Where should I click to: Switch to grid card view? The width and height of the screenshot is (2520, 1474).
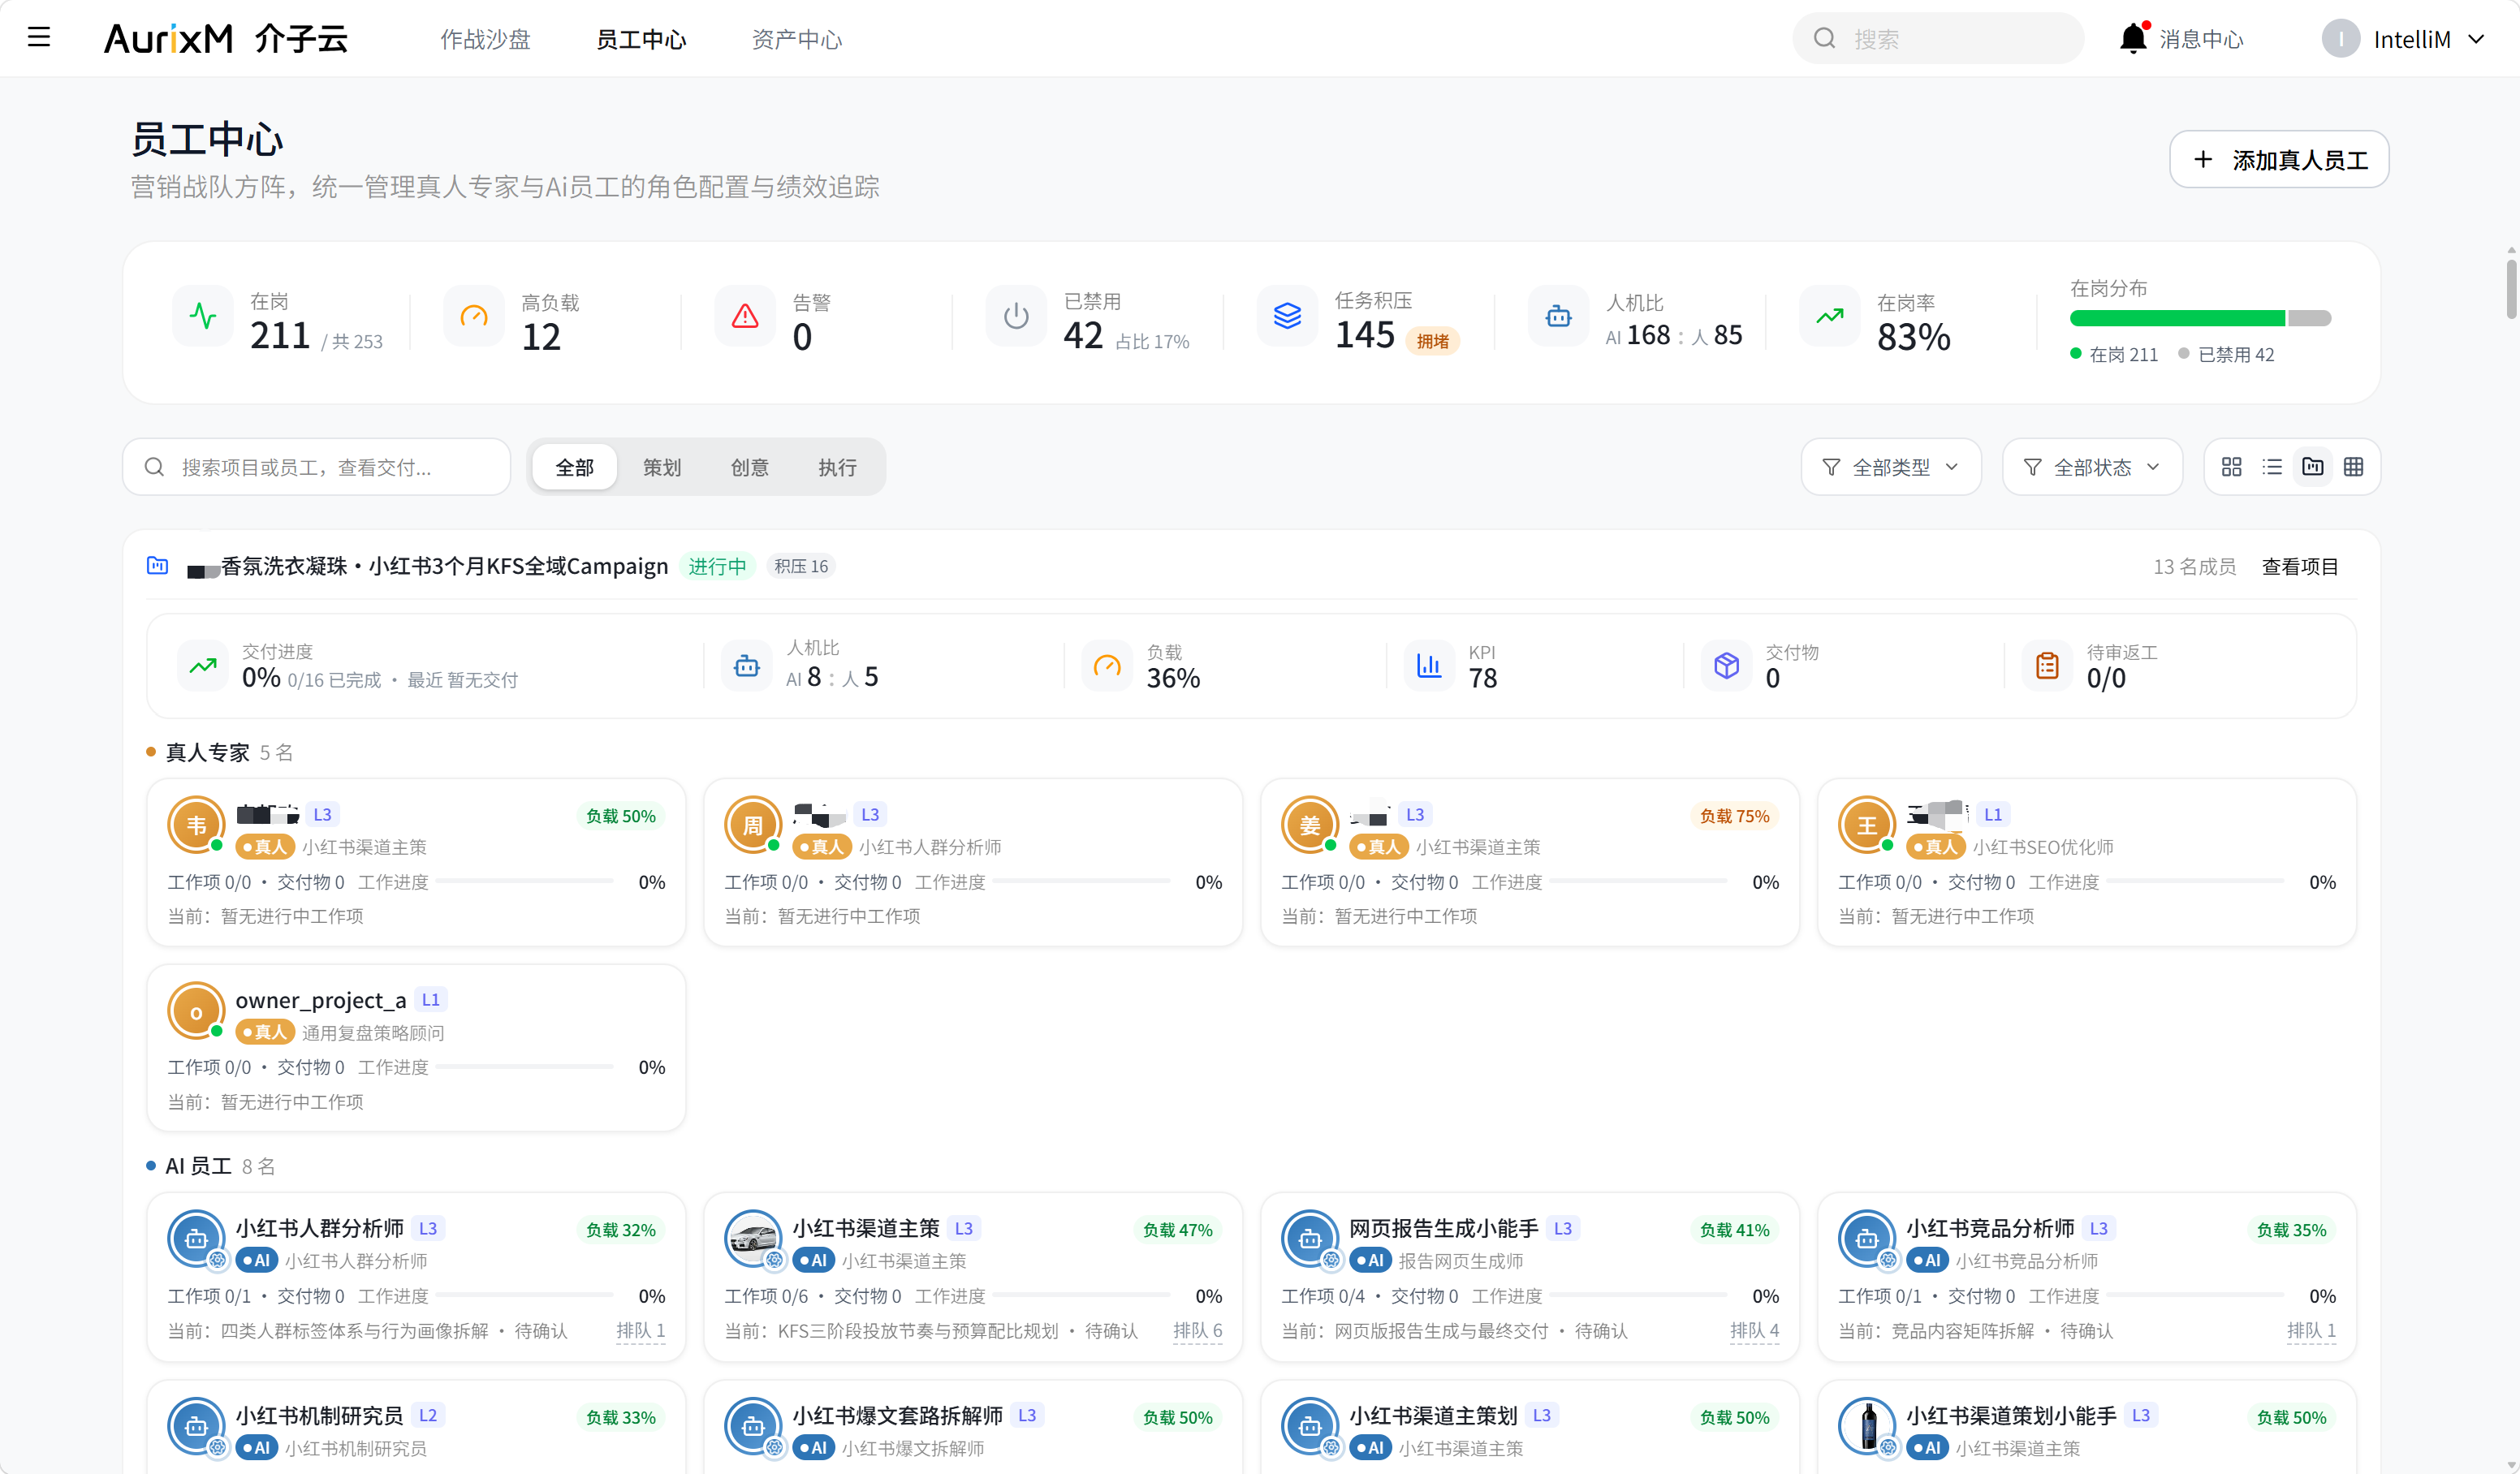pyautogui.click(x=2231, y=467)
